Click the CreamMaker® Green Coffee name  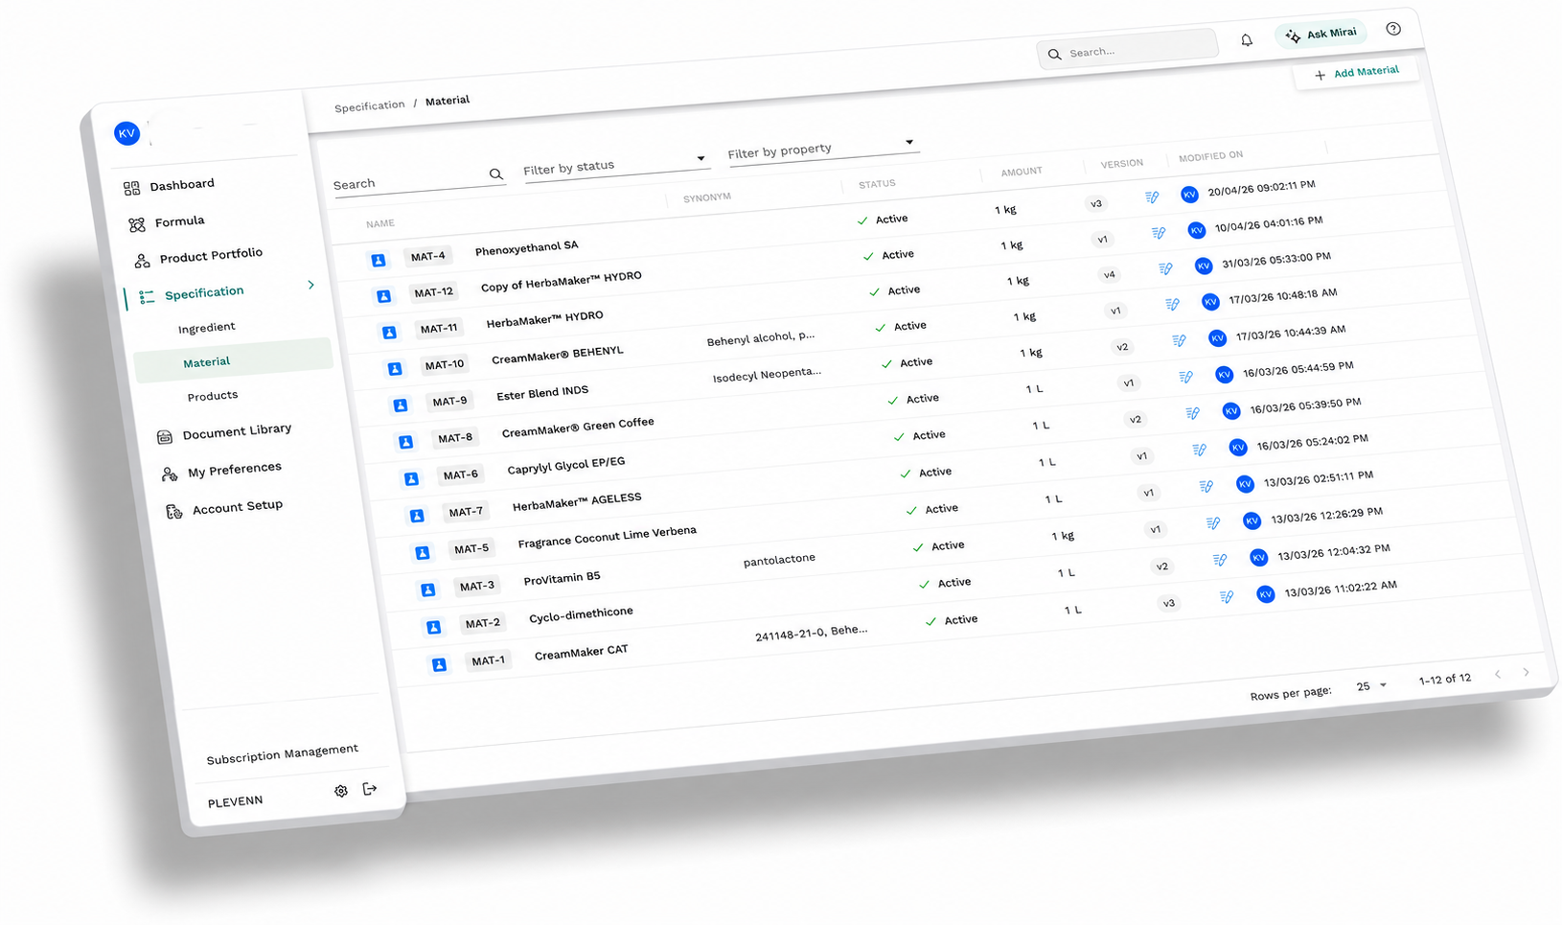[x=578, y=428]
